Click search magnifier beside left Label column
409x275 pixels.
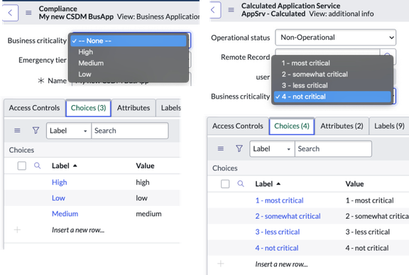(38, 166)
